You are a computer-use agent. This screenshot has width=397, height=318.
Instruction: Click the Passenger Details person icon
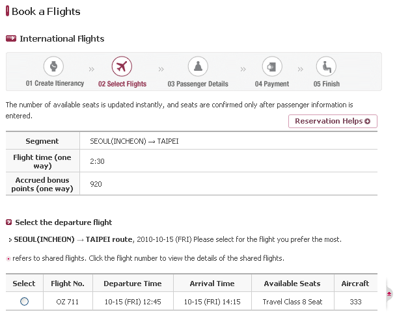pyautogui.click(x=198, y=66)
